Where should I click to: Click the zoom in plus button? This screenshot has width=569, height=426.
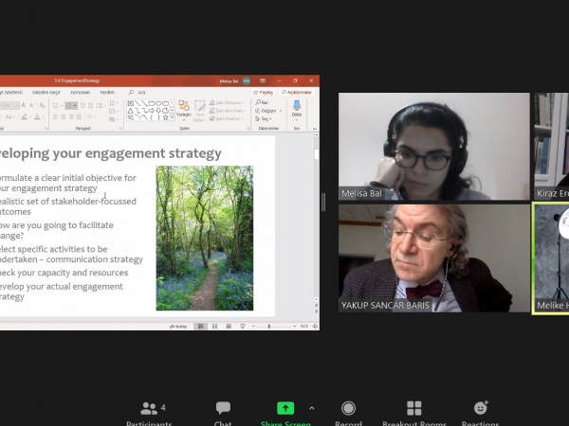[294, 327]
